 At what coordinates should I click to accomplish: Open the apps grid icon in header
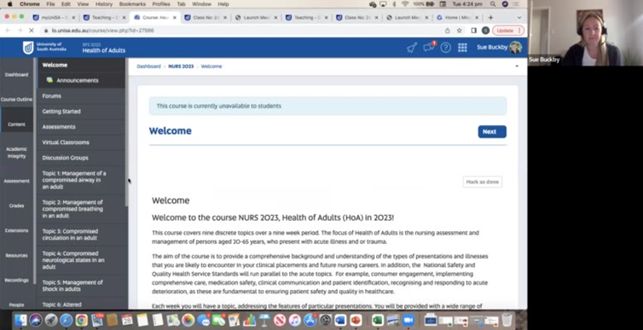462,48
